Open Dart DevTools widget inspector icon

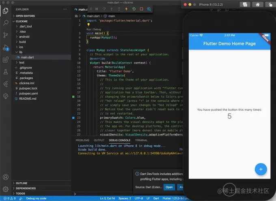(149, 9)
